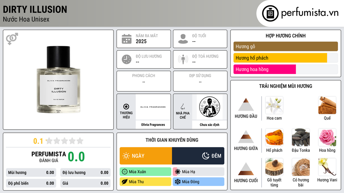Click the calendar icon beside Năm ra mắt
Viewport: 344px width, 193px height.
pos(127,39)
